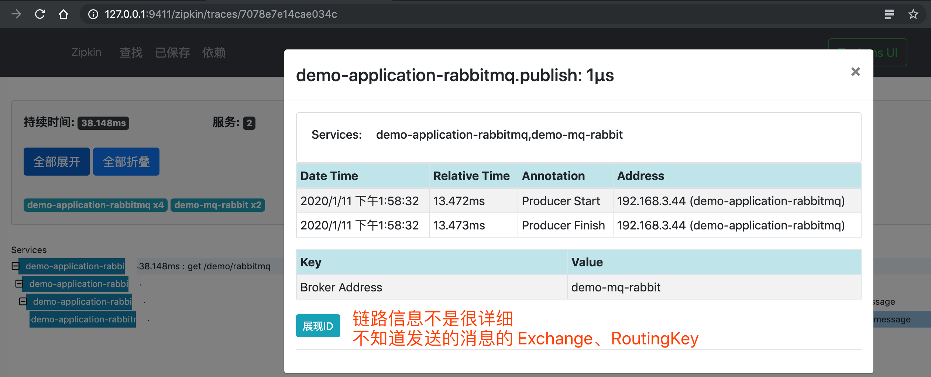Image resolution: width=931 pixels, height=377 pixels.
Task: Select the last demo-application-rabbitr span row
Action: 83,319
